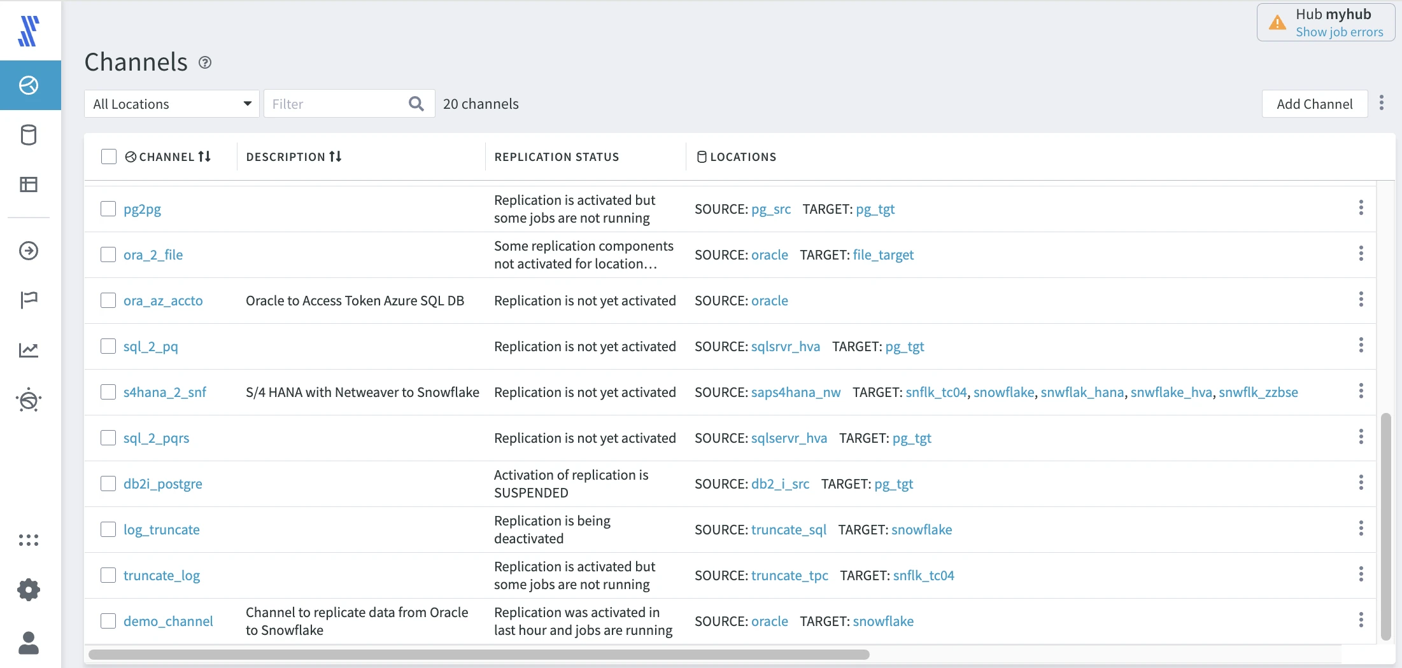Click the help icon beside Channels title
This screenshot has width=1402, height=668.
tap(205, 62)
